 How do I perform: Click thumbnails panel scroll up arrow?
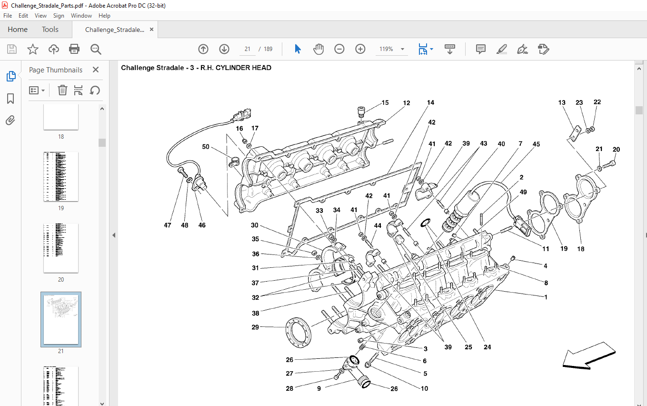click(x=102, y=109)
